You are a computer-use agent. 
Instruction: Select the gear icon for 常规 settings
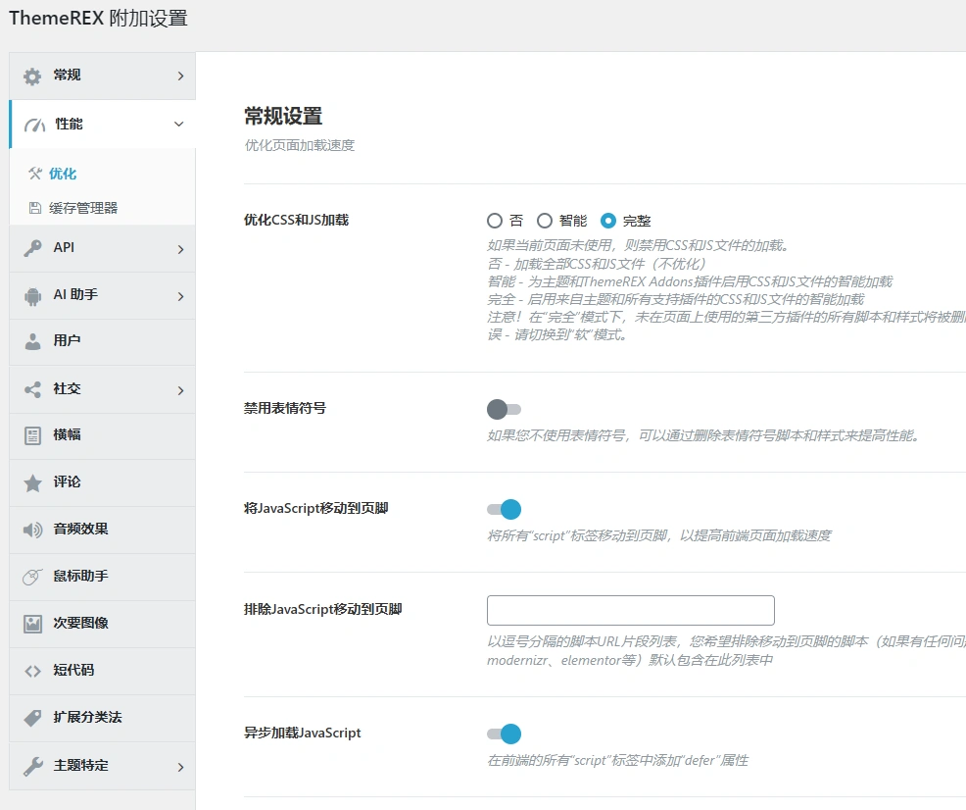click(x=31, y=76)
